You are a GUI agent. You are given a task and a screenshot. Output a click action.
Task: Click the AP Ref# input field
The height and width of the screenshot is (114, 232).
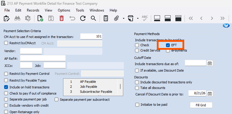pyautogui.click(x=43, y=58)
